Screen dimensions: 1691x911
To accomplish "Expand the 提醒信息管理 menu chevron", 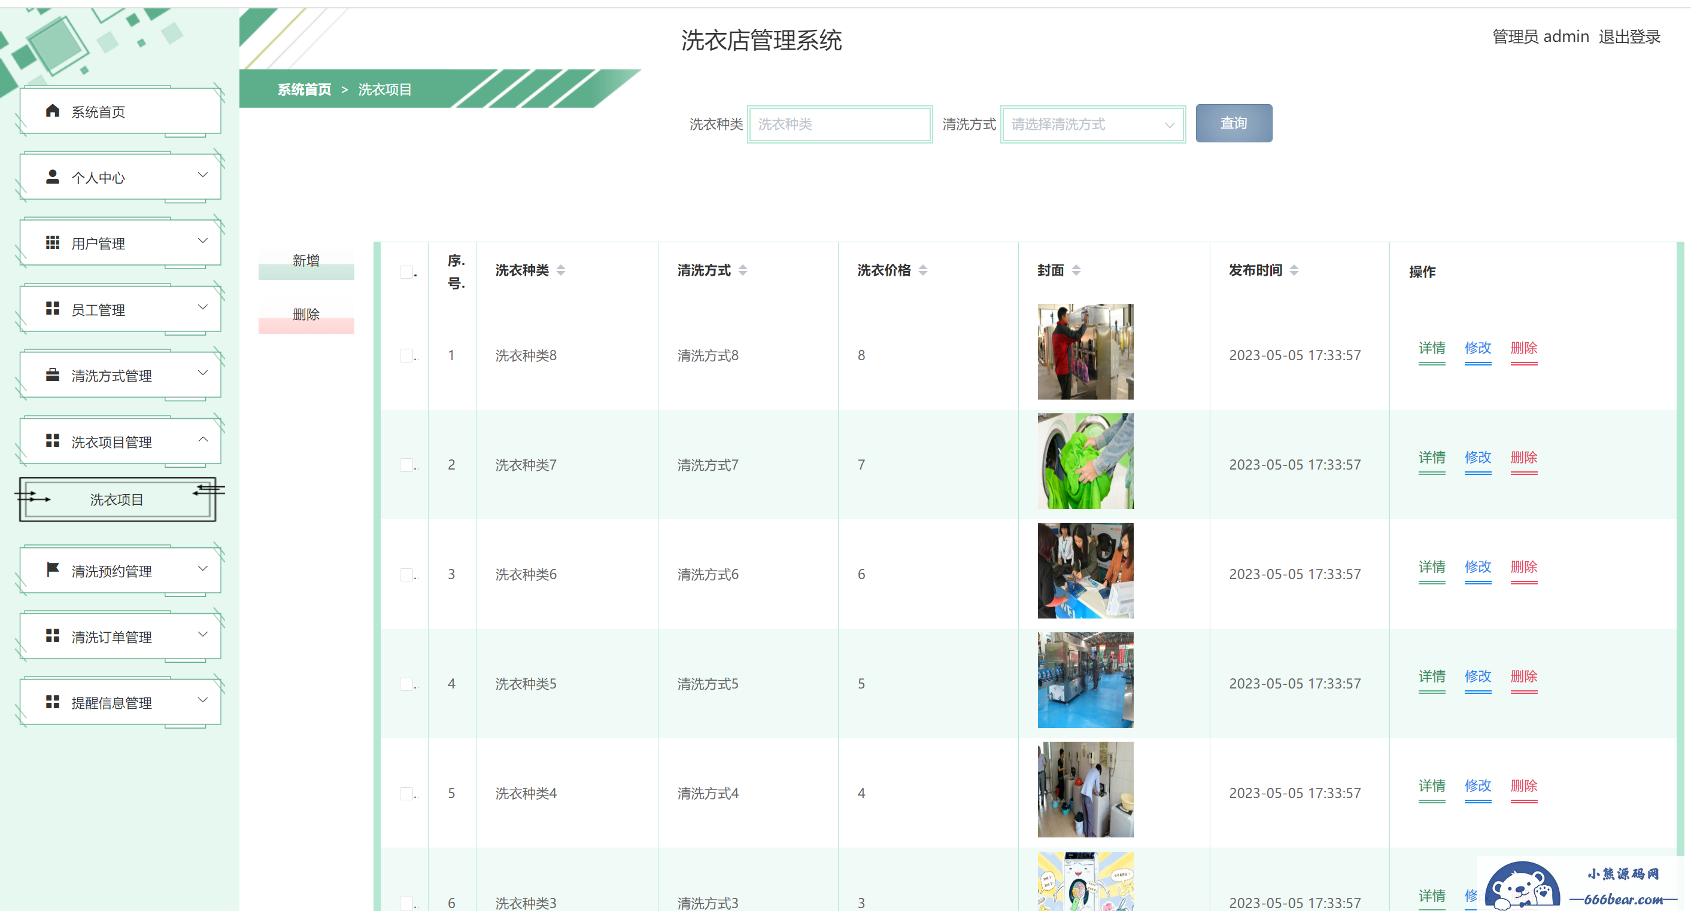I will click(x=203, y=700).
